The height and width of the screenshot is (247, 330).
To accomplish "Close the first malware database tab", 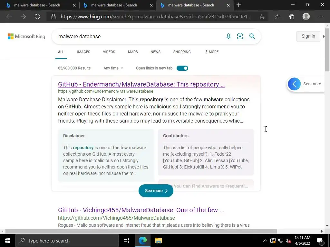I will (x=74, y=5).
